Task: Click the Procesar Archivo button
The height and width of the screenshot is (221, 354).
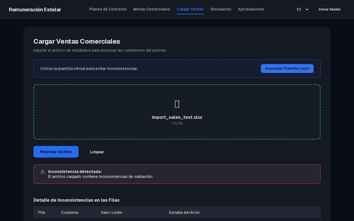Action: click(x=56, y=152)
